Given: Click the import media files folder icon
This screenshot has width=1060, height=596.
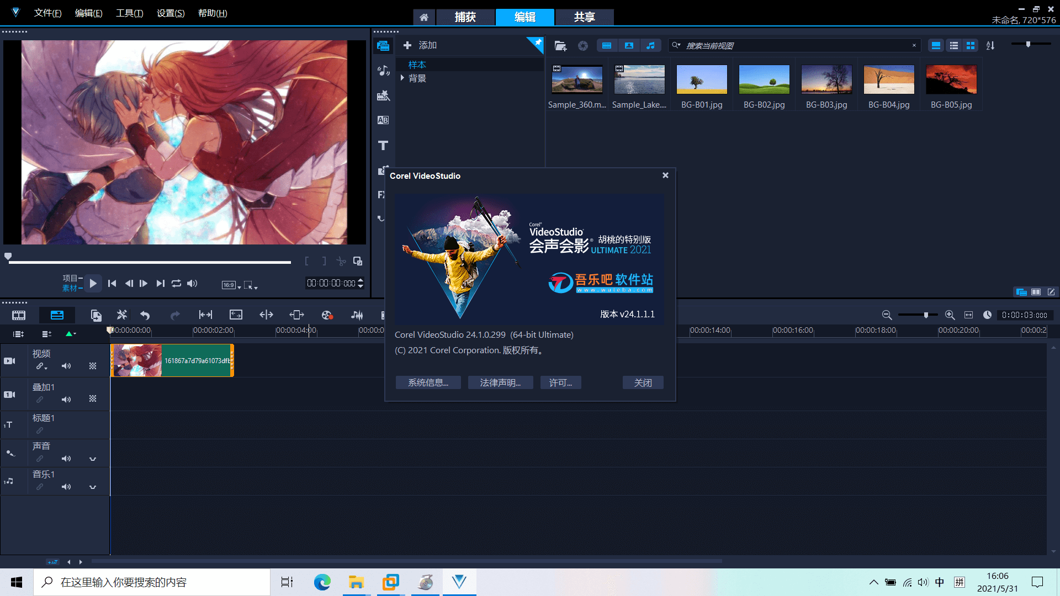Looking at the screenshot, I should (560, 46).
